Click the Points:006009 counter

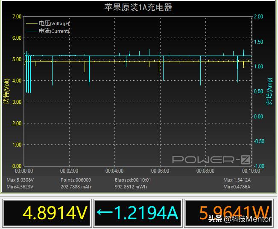click(x=76, y=180)
